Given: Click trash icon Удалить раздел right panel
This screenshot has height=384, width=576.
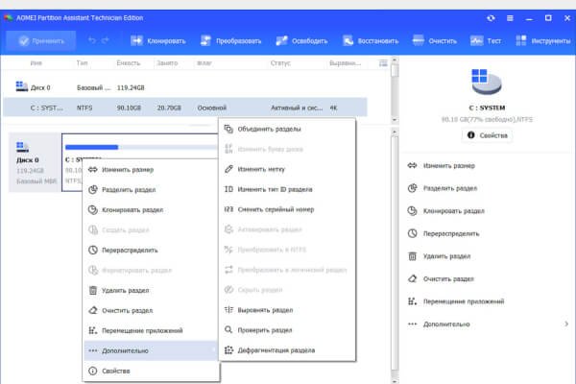Looking at the screenshot, I should pos(412,256).
